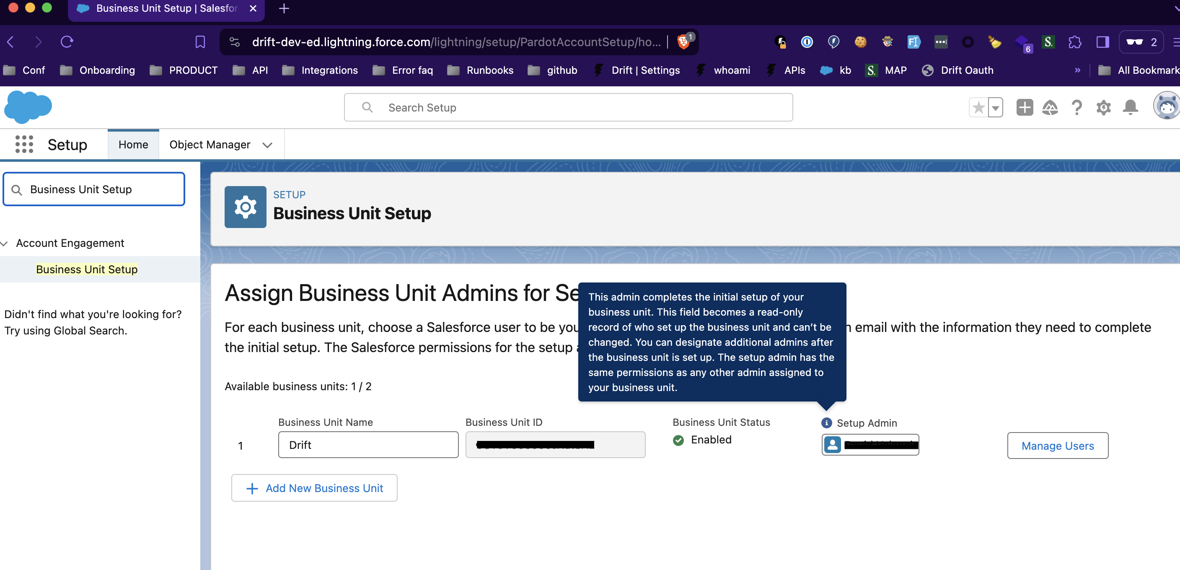
Task: Click the Quick Find search box
Action: click(x=94, y=189)
